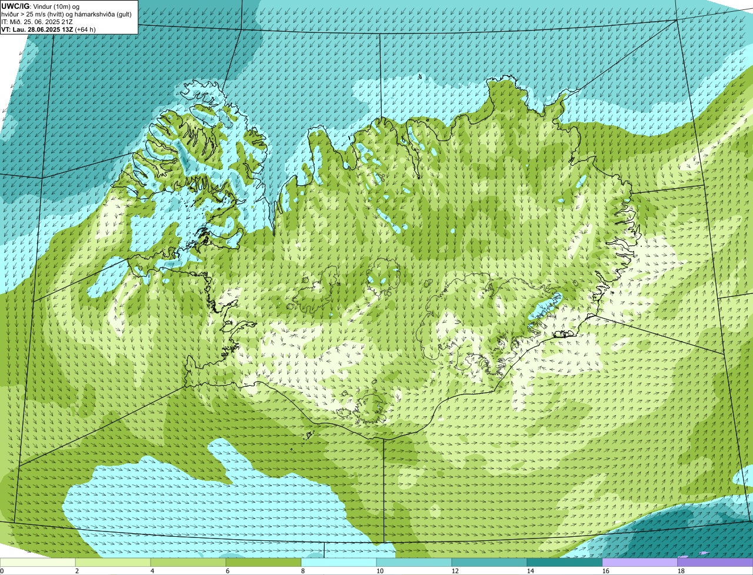Click the legend scale label "12"
This screenshot has width=753, height=575.
(455, 571)
